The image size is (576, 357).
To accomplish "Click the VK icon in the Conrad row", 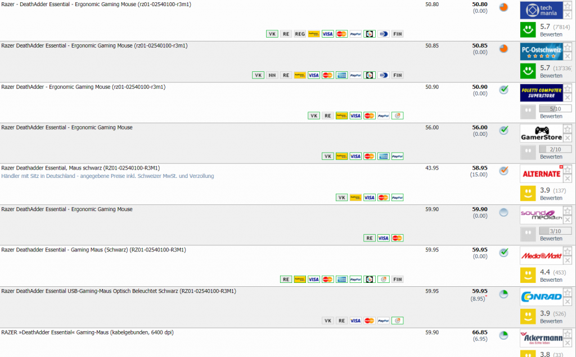I will pos(328,321).
